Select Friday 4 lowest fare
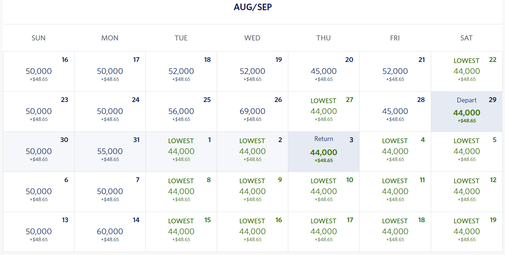The width and height of the screenshot is (505, 255). click(x=395, y=152)
